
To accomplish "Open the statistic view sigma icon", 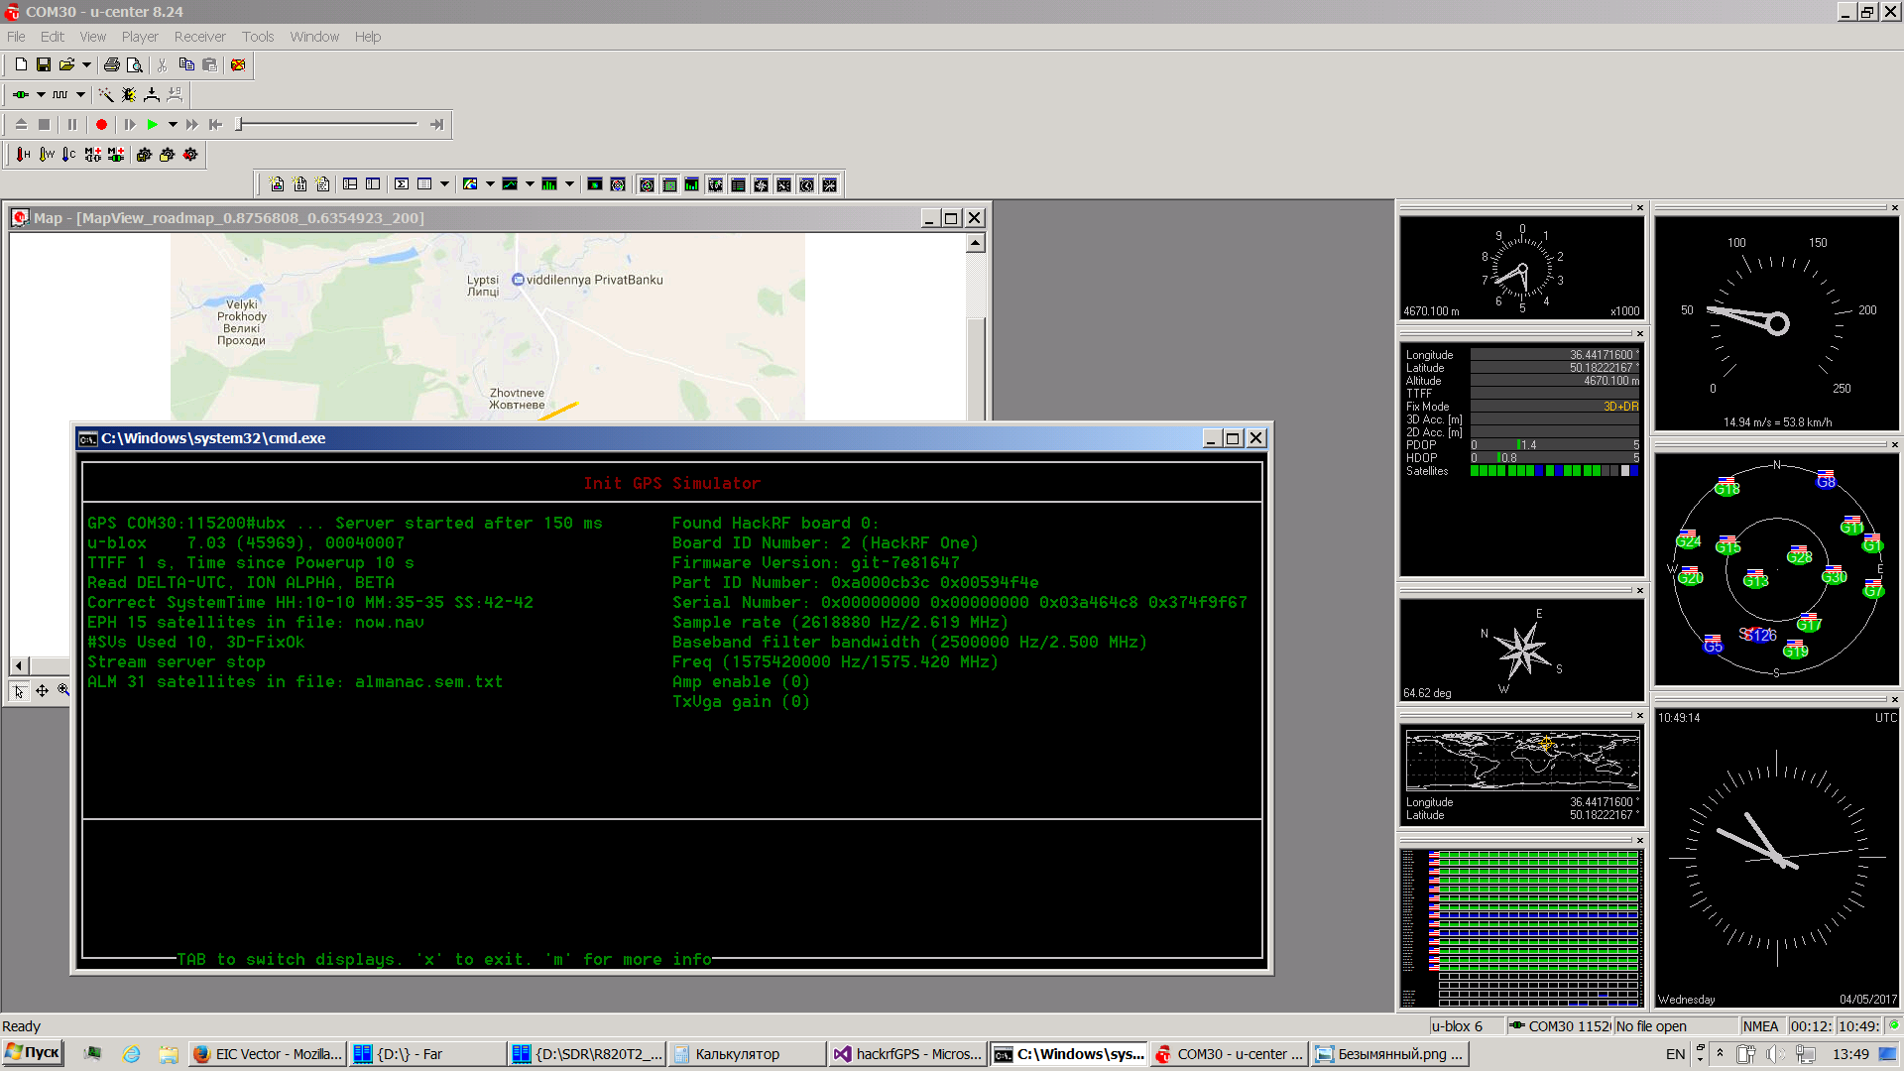I will (x=402, y=184).
